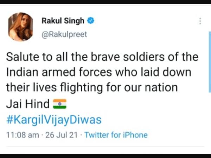
Task: Click the Jai Hind text
Action: coord(28,104)
